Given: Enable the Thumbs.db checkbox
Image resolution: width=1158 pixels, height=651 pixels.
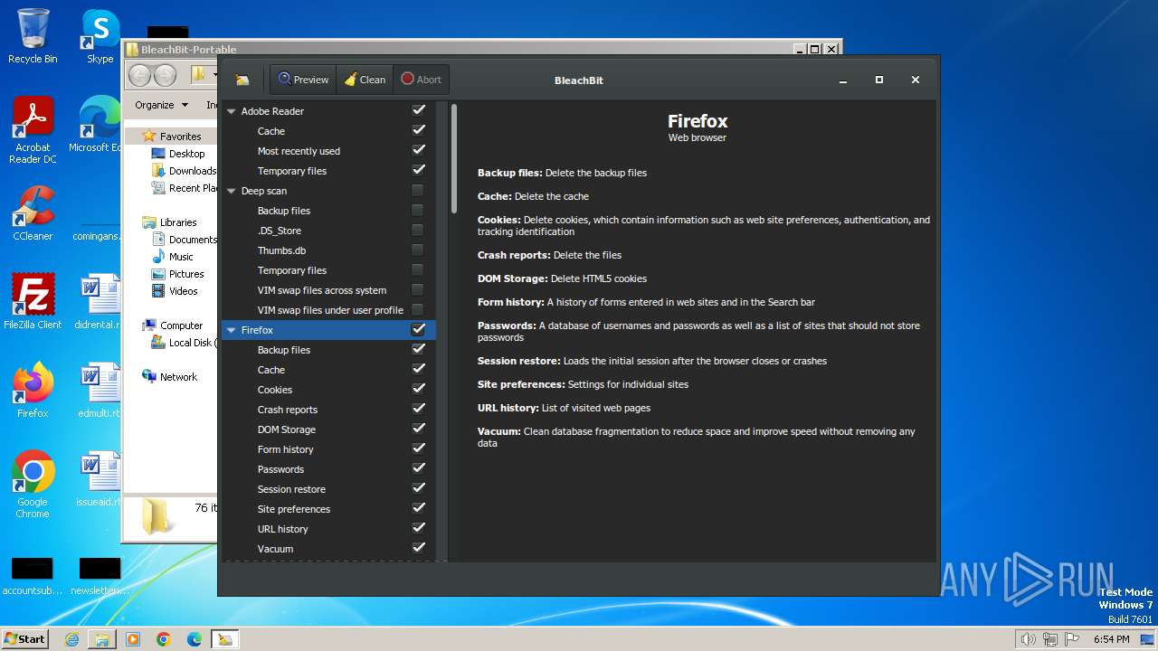Looking at the screenshot, I should coord(417,250).
